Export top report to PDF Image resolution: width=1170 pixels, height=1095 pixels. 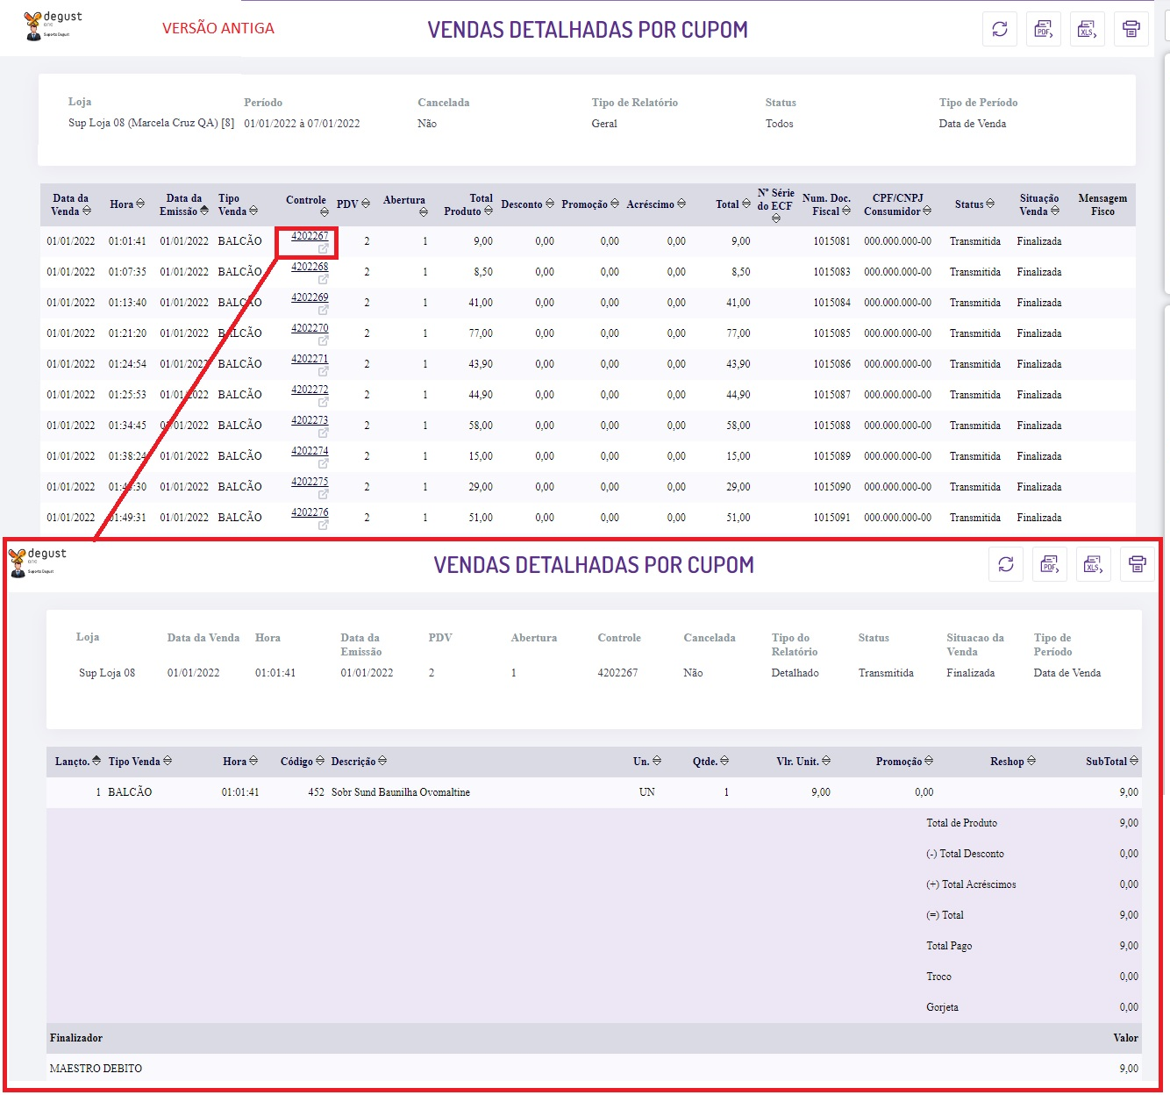coord(1044,29)
